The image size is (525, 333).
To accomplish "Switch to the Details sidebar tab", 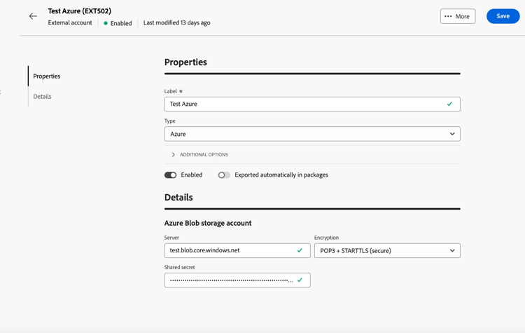I will [42, 97].
